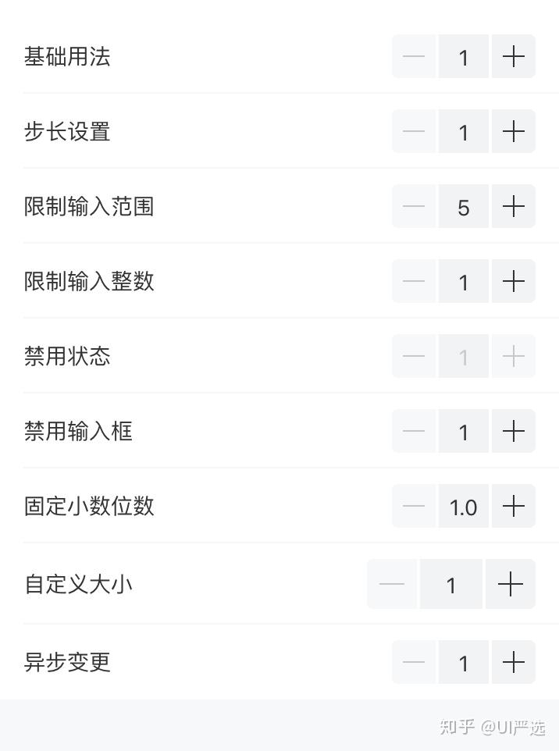Edit the 1.0 decimal input field
The image size is (559, 751).
point(464,506)
